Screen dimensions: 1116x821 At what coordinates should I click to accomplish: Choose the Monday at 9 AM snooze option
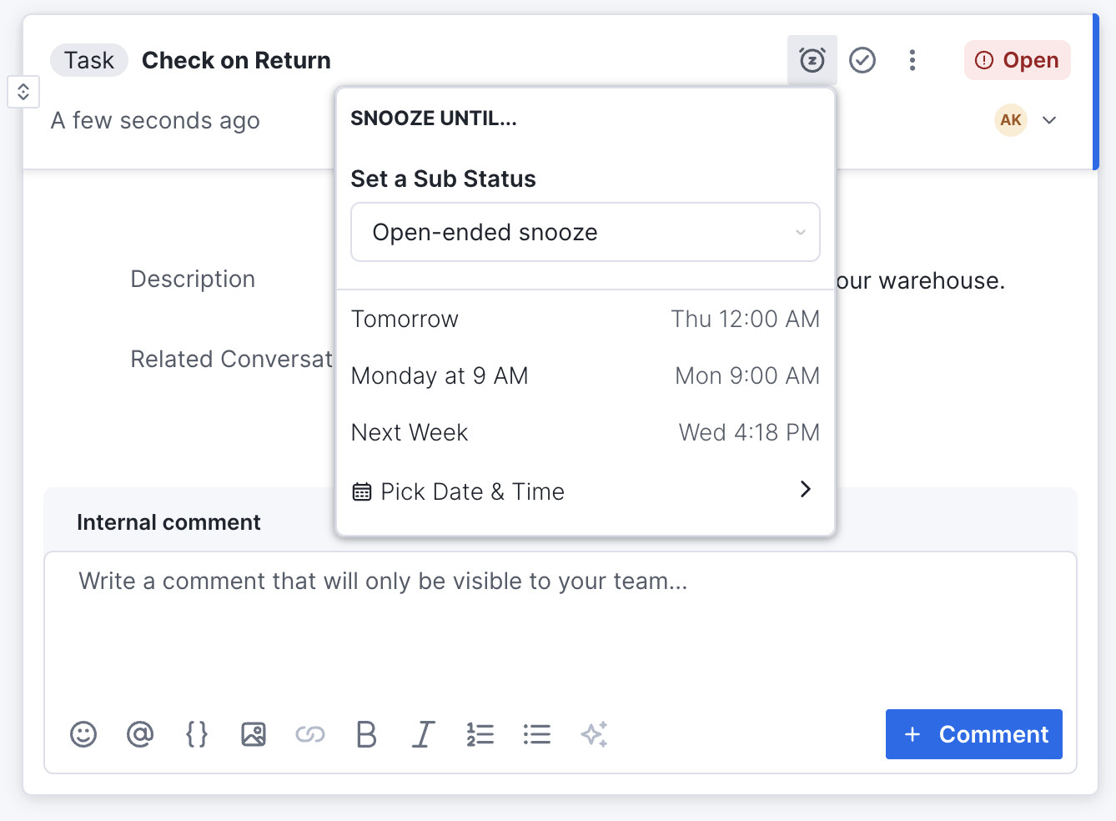click(585, 375)
